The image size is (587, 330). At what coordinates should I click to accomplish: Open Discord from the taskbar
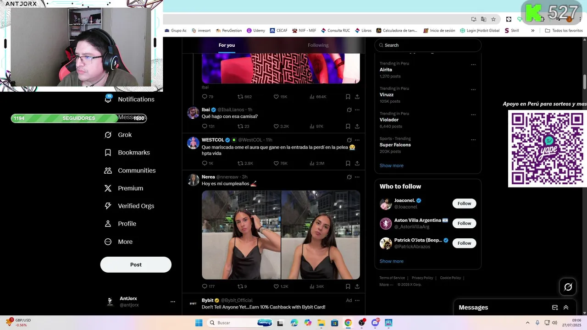point(375,323)
